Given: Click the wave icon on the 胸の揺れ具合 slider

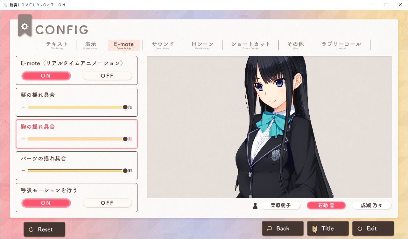Looking at the screenshot, I should click(130, 139).
